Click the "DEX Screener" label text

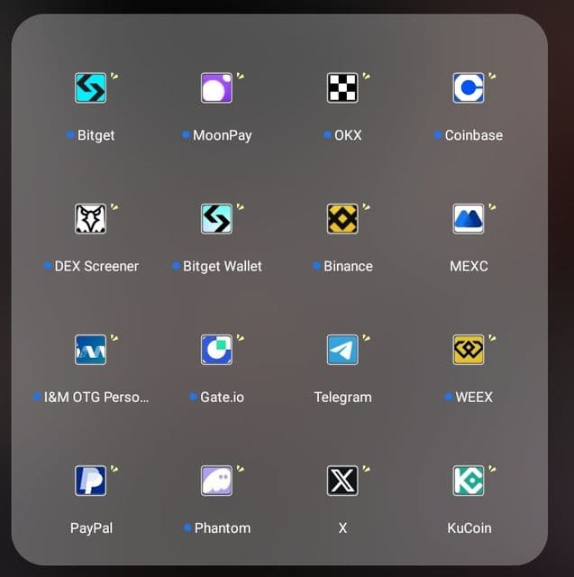pyautogui.click(x=96, y=267)
